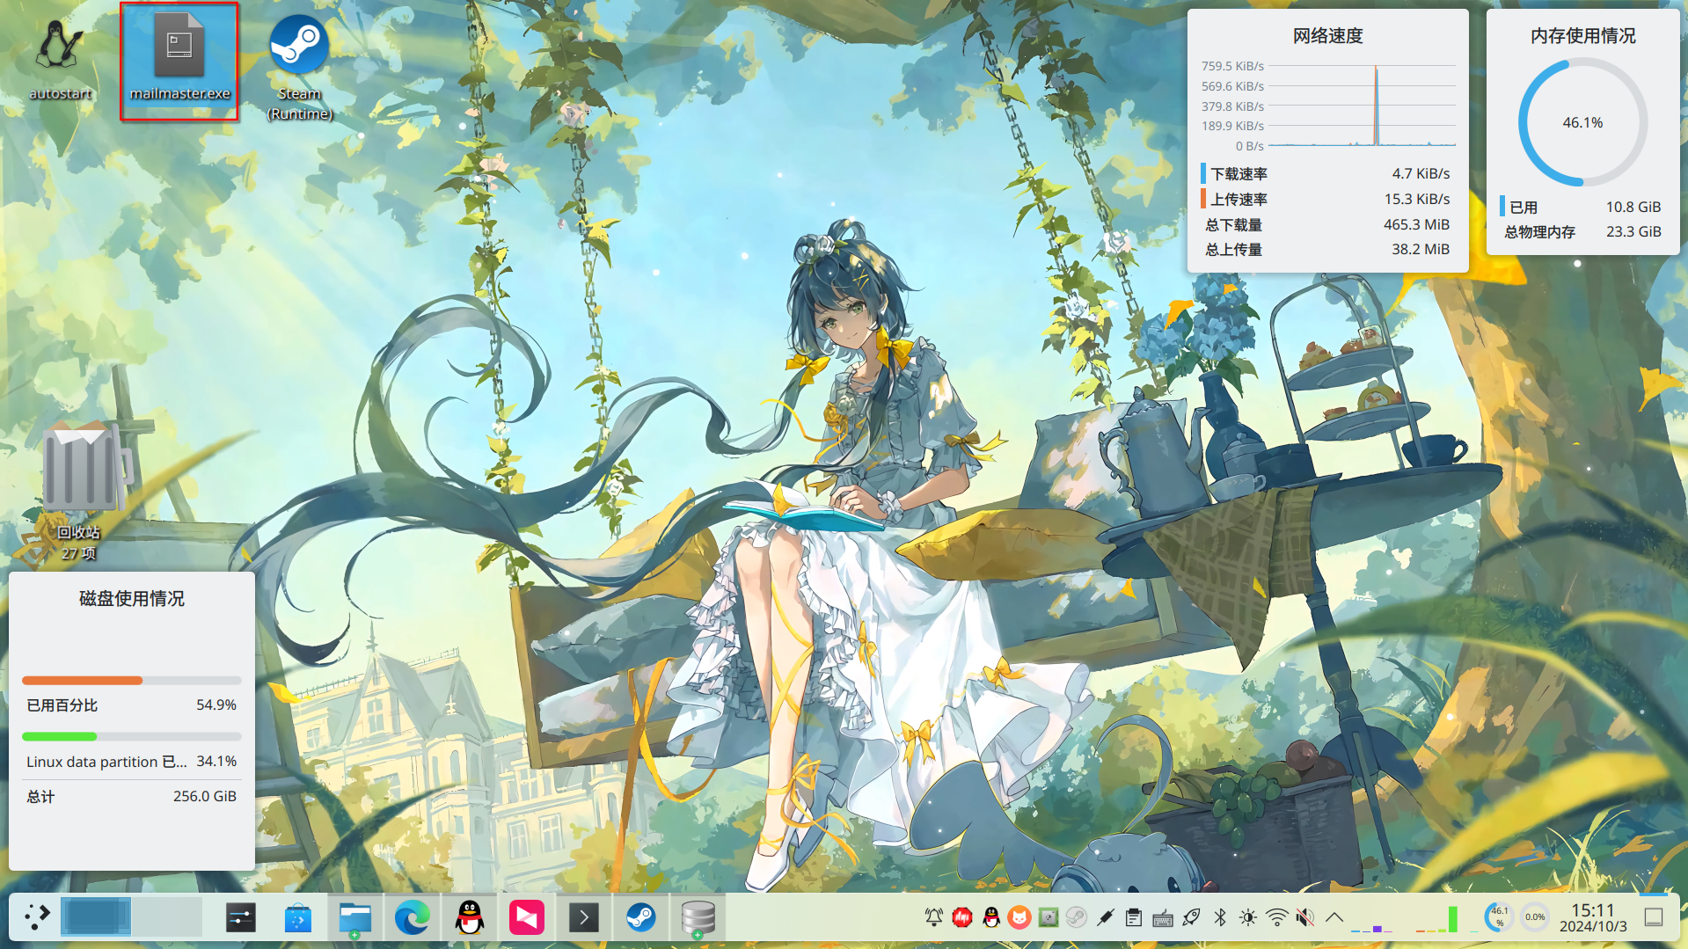Image resolution: width=1688 pixels, height=949 pixels.
Task: Click the orange 已用百分比 disk usage bar
Action: (x=131, y=680)
